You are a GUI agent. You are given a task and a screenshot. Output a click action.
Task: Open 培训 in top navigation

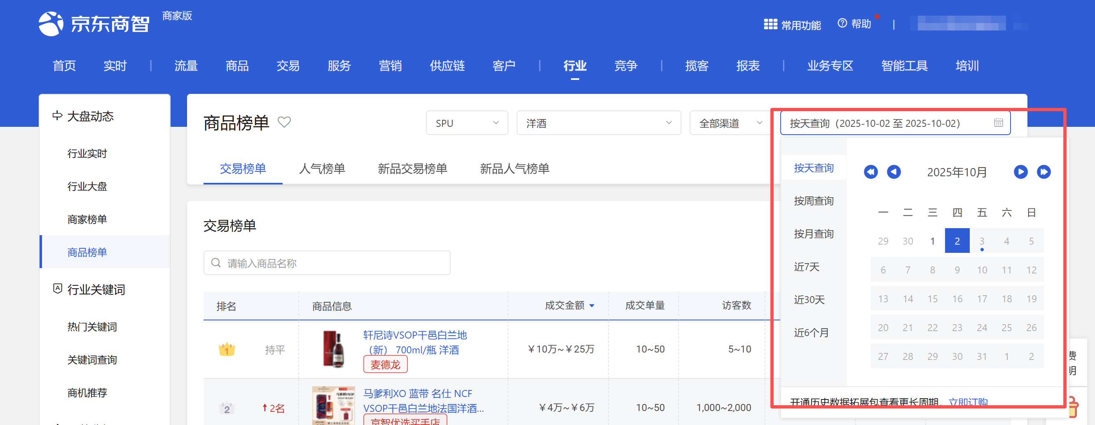coord(967,66)
